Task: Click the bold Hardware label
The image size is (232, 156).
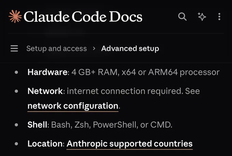Action: [47, 72]
